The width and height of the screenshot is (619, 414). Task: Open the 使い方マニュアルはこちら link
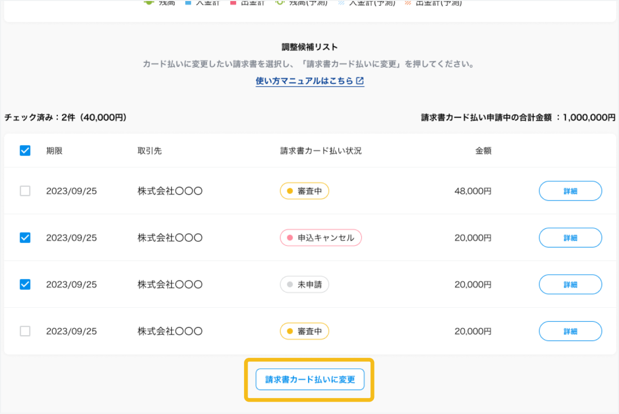(305, 81)
